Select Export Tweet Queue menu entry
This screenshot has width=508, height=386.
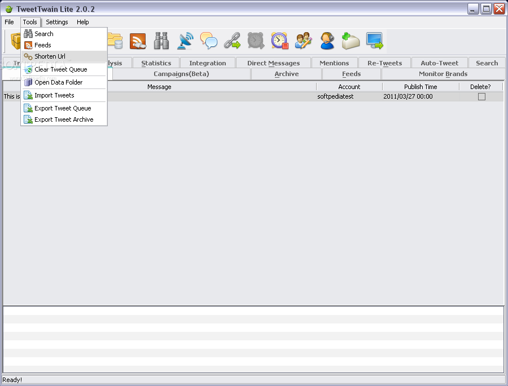point(64,108)
